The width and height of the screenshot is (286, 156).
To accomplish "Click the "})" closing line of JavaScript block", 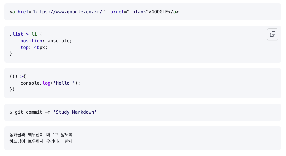I will pos(12,89).
